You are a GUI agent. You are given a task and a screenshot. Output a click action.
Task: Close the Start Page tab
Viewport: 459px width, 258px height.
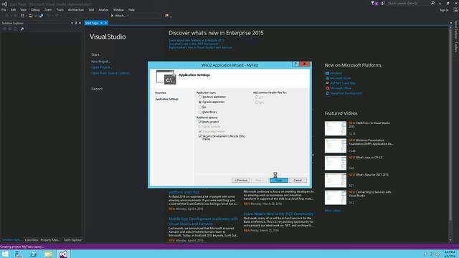[106, 23]
